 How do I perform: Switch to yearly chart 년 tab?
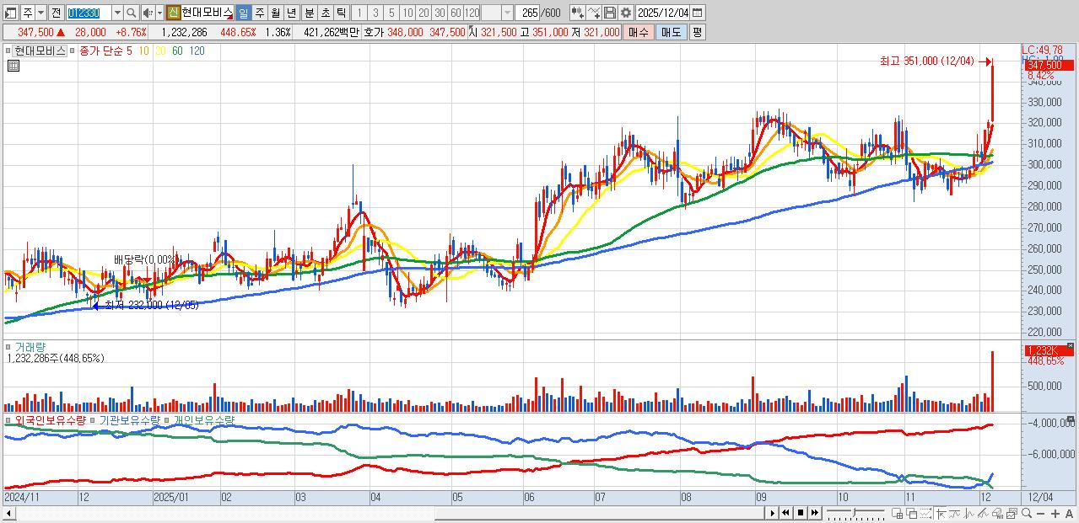click(x=291, y=13)
